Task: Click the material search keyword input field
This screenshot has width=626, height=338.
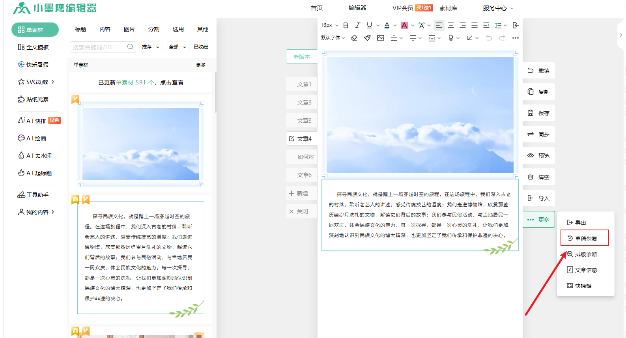Action: (x=99, y=47)
